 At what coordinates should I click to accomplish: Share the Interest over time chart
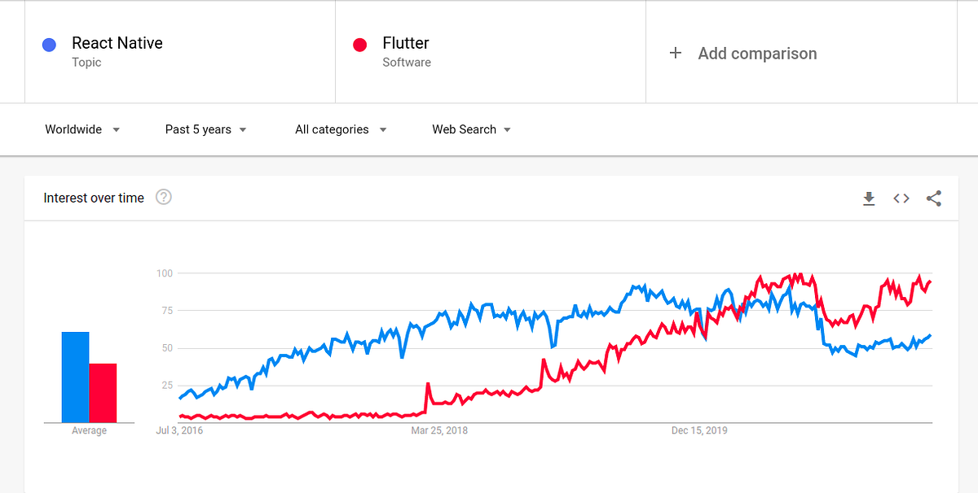point(934,199)
